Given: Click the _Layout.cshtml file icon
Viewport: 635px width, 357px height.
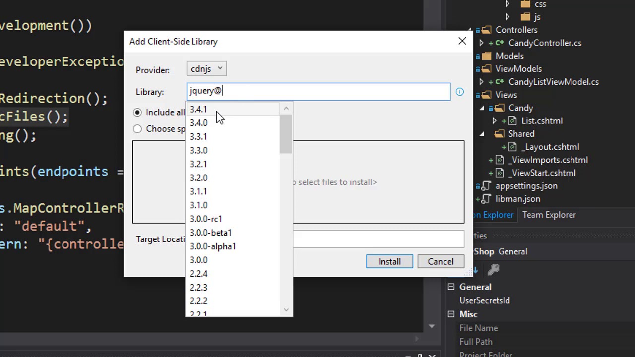Looking at the screenshot, I should [x=512, y=147].
